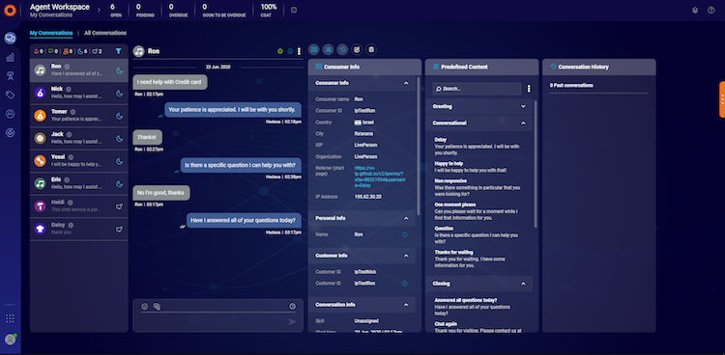Open the Agent Workspace conversations sidebar icon
Viewport: 725px width, 355px height.
point(11,39)
